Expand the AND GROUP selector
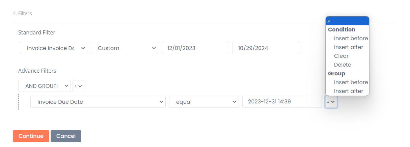The height and width of the screenshot is (147, 410). (x=45, y=86)
